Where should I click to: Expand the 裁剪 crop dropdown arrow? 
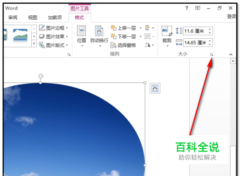pos(168,46)
